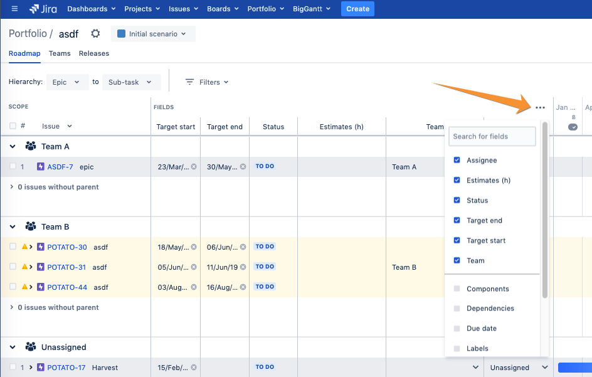Screen dimensions: 592x377
Task: Open the POTATO-44 issue link
Action: pos(67,287)
